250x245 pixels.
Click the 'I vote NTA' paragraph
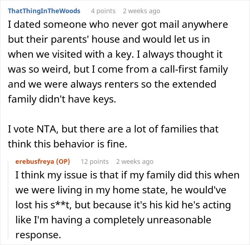[113, 136]
